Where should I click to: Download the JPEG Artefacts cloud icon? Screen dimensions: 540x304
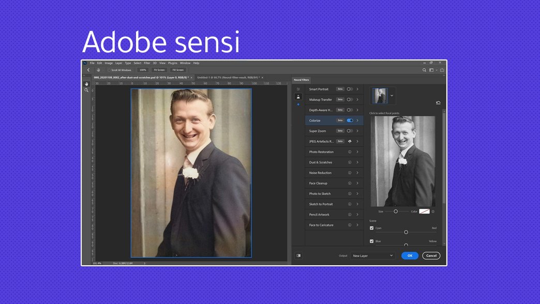350,142
